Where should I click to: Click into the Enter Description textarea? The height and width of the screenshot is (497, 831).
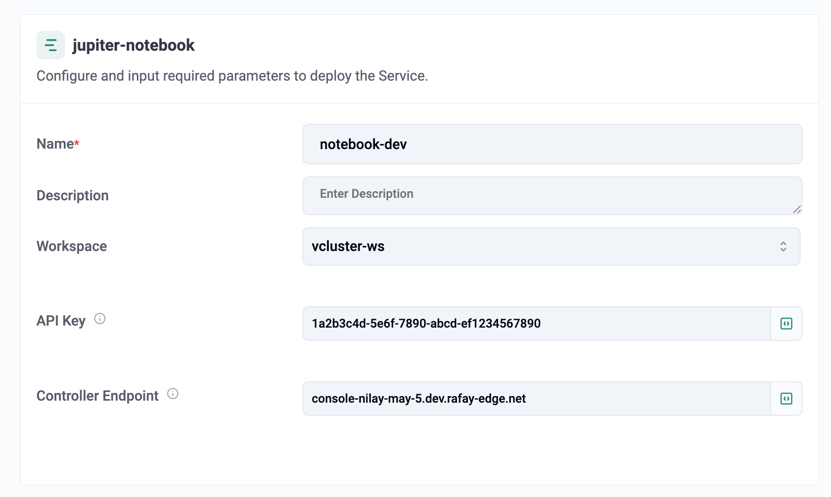pyautogui.click(x=552, y=196)
